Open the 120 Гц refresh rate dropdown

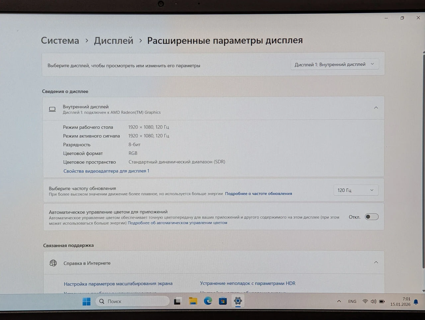(356, 190)
